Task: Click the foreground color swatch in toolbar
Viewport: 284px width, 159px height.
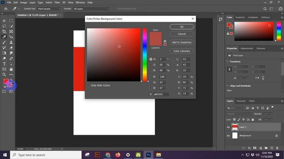Action: (6, 81)
